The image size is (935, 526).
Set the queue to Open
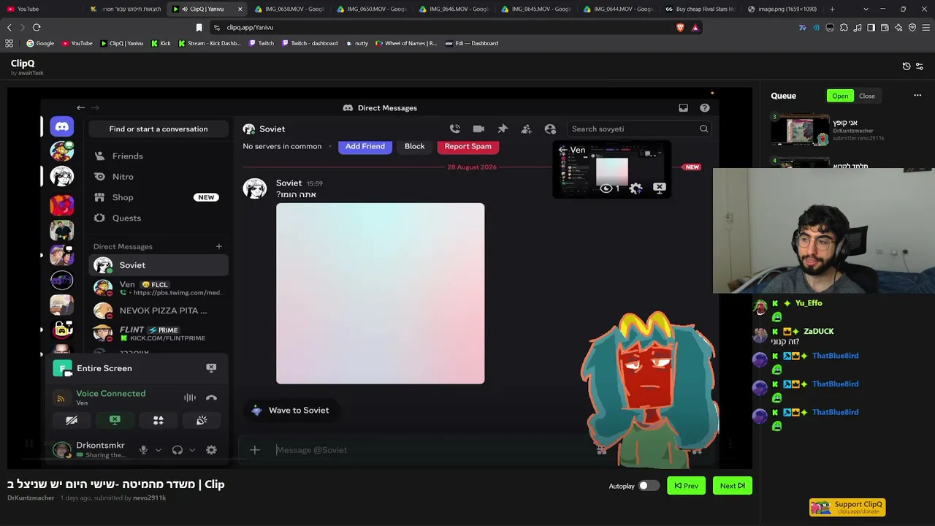click(840, 96)
